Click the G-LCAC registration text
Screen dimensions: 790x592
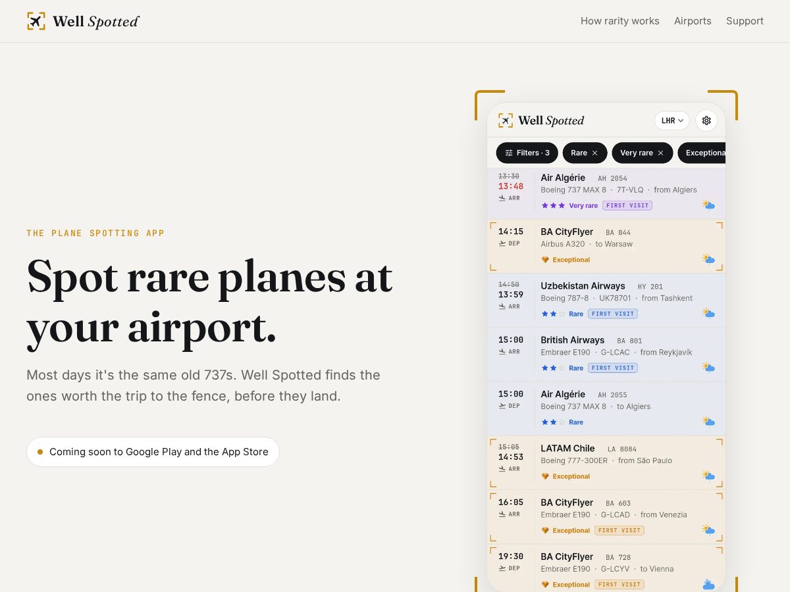pyautogui.click(x=616, y=352)
